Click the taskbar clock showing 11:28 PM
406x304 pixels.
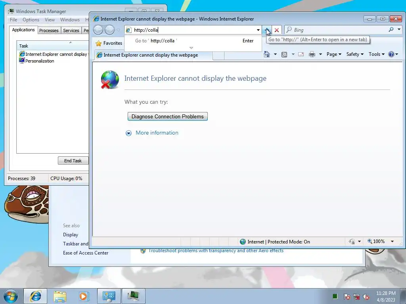(386, 296)
